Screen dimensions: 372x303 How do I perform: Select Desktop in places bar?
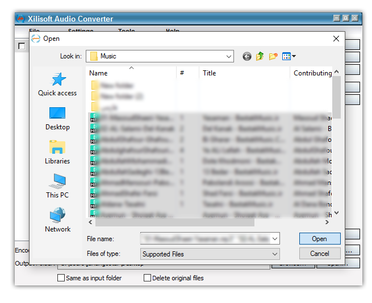click(x=57, y=119)
